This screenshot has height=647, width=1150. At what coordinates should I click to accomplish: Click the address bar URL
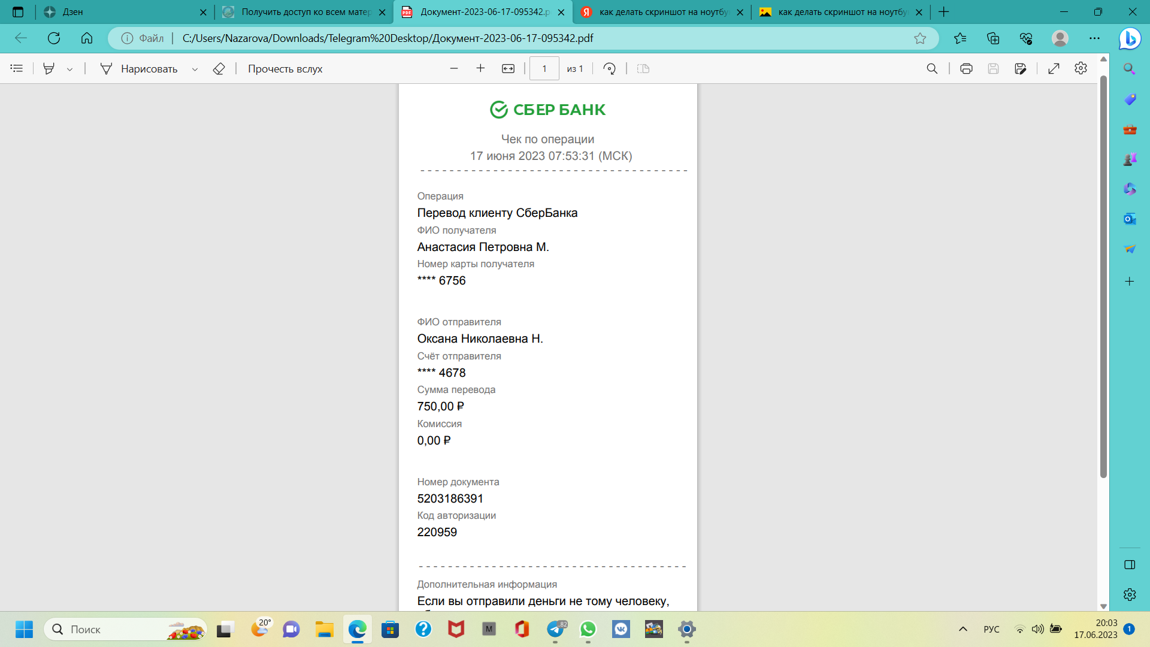[388, 38]
